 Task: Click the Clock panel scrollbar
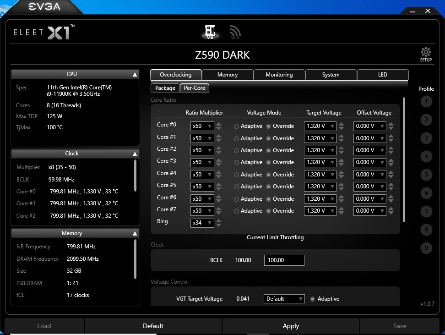(135, 176)
